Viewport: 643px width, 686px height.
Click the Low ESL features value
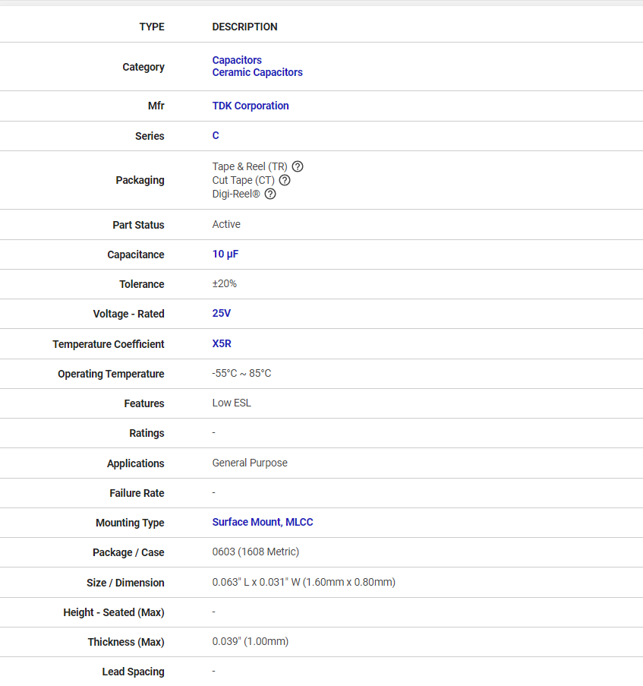tap(232, 403)
